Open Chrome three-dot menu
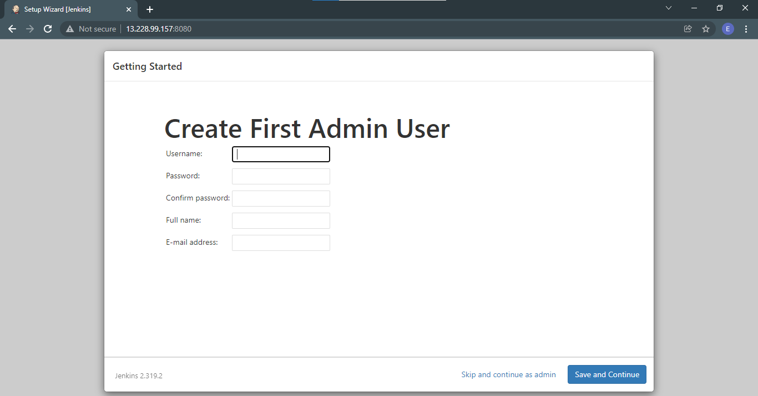 746,29
